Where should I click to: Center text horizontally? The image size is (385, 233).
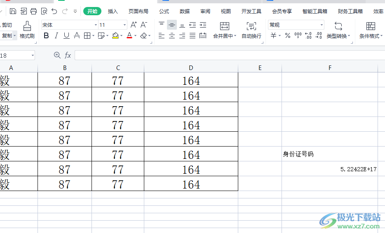172,36
